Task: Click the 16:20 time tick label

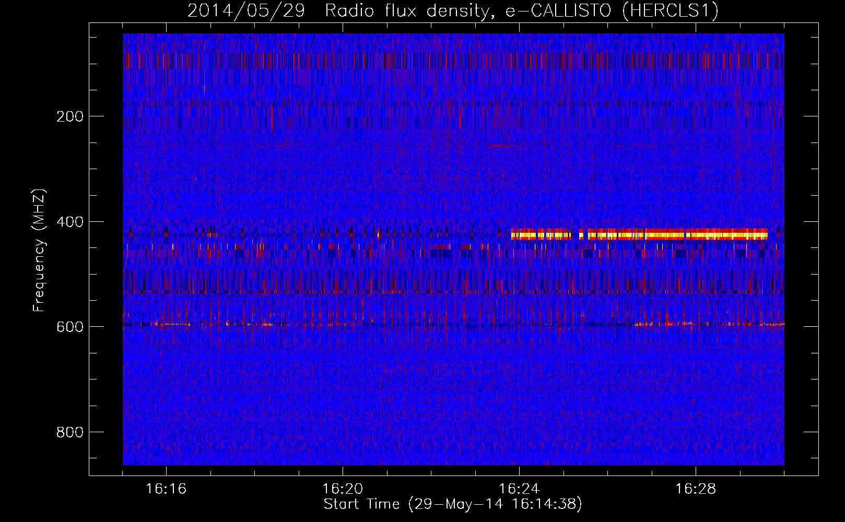Action: 343,489
